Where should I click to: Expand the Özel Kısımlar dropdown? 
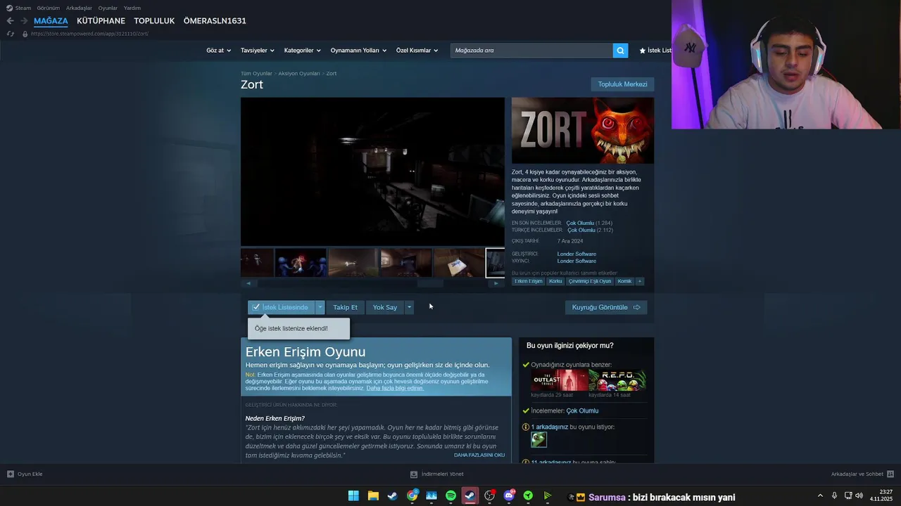click(x=417, y=51)
